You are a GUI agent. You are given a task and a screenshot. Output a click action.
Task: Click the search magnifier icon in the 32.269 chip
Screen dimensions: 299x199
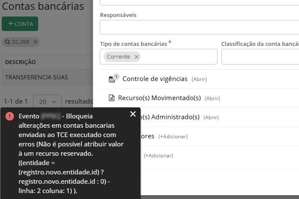[8, 42]
